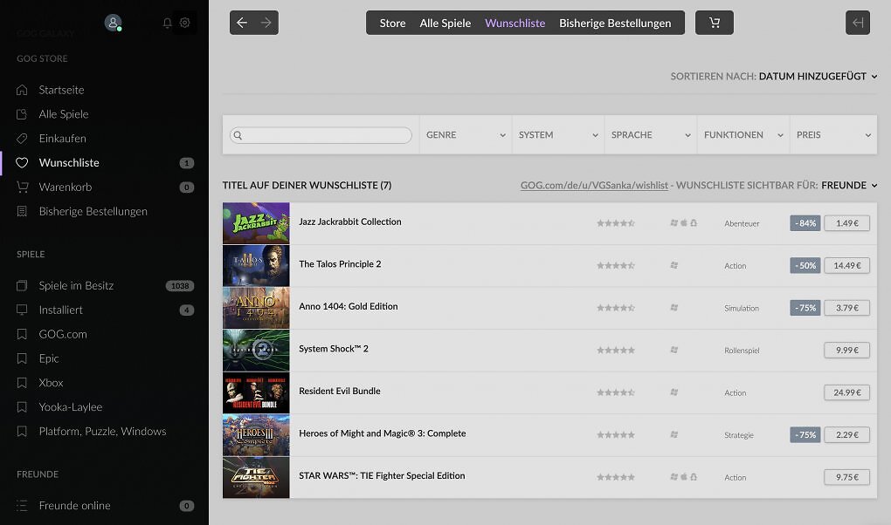Click the 9.99€ System Shock price
This screenshot has height=525, width=891.
click(x=846, y=351)
